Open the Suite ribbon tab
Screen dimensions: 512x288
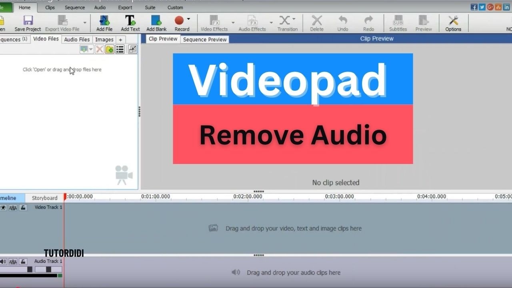pos(150,7)
